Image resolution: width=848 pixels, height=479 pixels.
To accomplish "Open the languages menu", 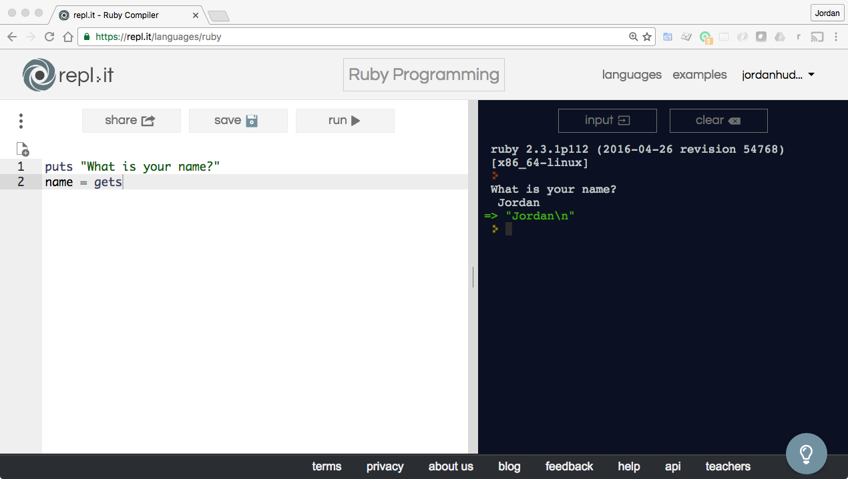I will pos(631,75).
